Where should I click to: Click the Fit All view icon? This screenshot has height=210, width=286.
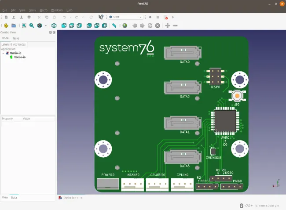pyautogui.click(x=24, y=25)
